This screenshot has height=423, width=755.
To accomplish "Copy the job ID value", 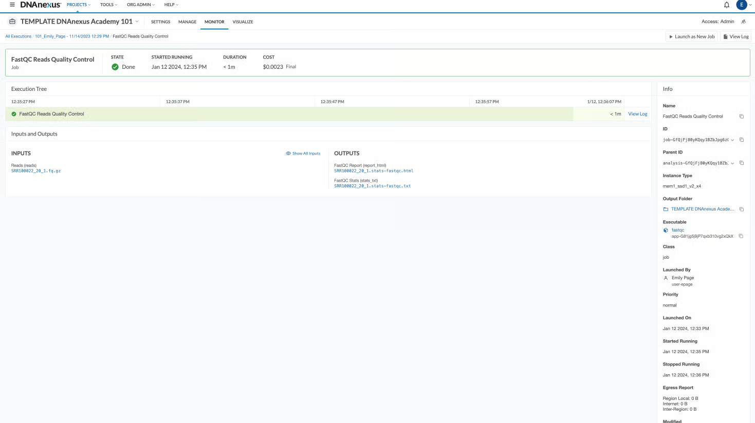I will tap(741, 140).
